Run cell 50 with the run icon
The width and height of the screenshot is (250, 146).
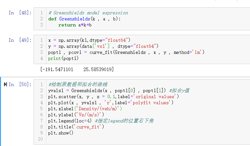[5, 84]
